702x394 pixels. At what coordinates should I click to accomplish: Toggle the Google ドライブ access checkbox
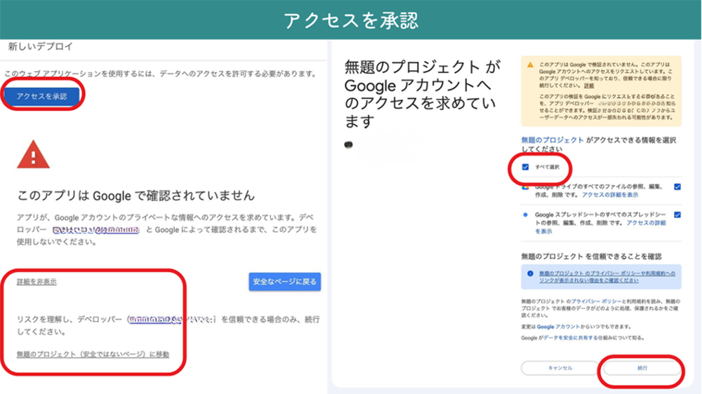(677, 187)
